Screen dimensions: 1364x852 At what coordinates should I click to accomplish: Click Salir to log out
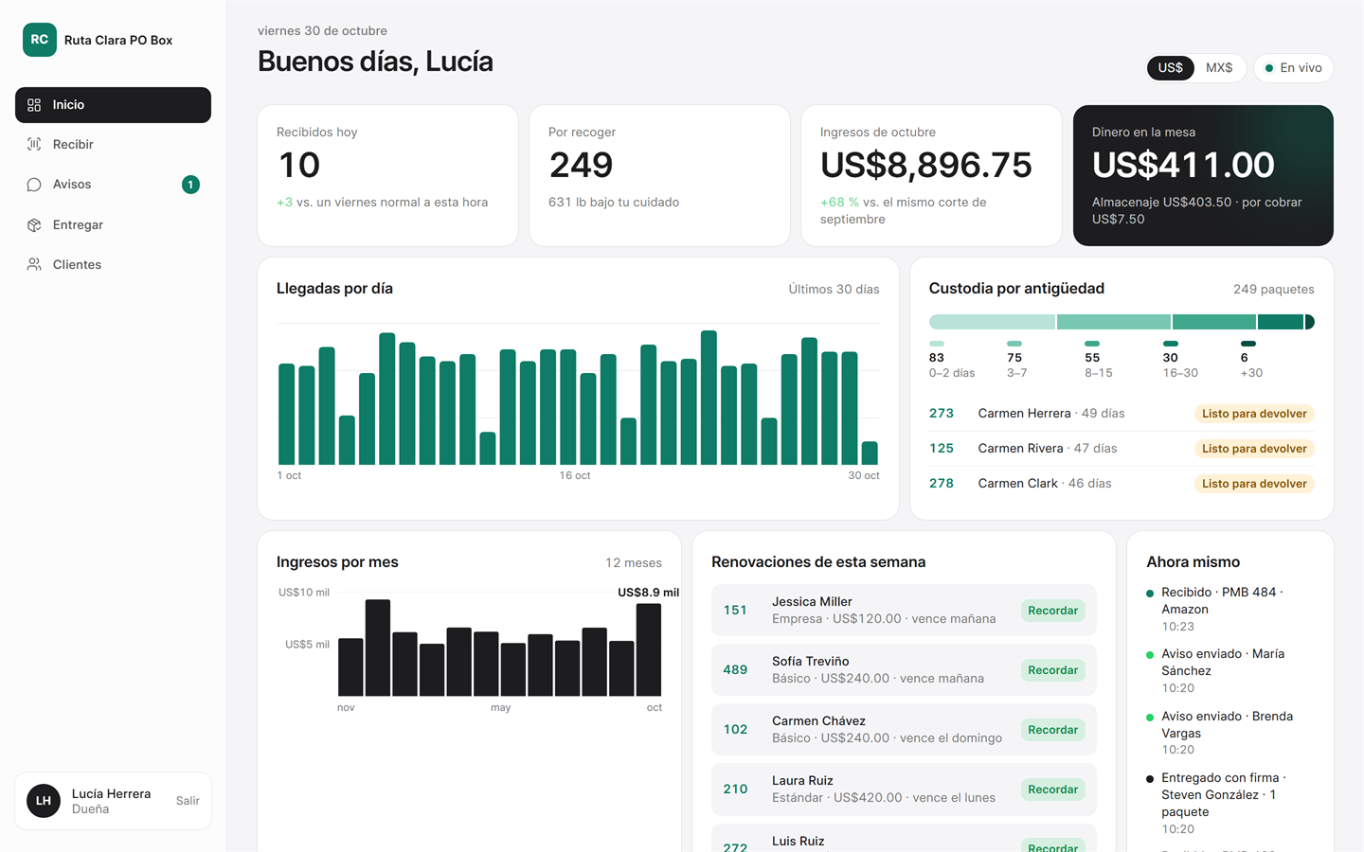188,801
